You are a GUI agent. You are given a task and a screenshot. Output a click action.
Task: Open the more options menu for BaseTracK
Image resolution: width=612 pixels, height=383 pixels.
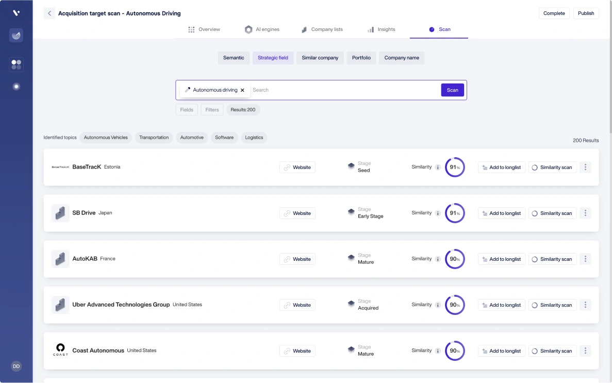pyautogui.click(x=585, y=167)
